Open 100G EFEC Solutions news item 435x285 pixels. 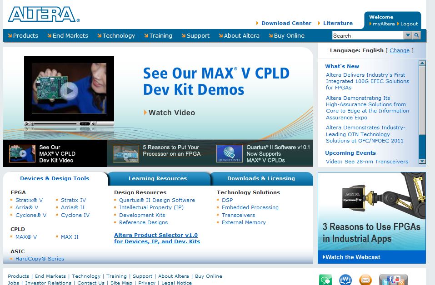(367, 81)
